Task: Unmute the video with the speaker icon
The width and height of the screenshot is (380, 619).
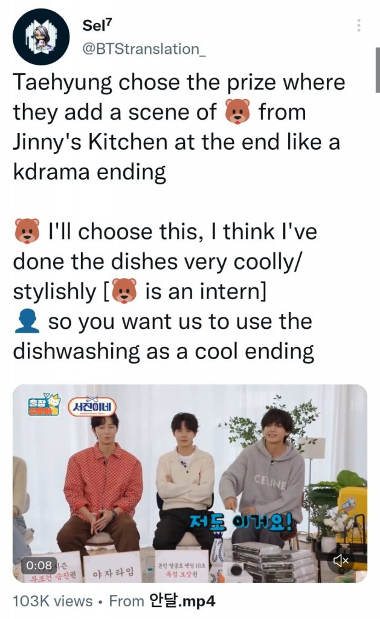Action: tap(341, 560)
